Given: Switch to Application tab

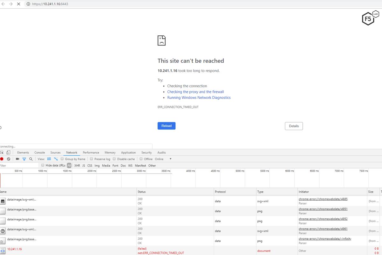Looking at the screenshot, I should tap(128, 152).
